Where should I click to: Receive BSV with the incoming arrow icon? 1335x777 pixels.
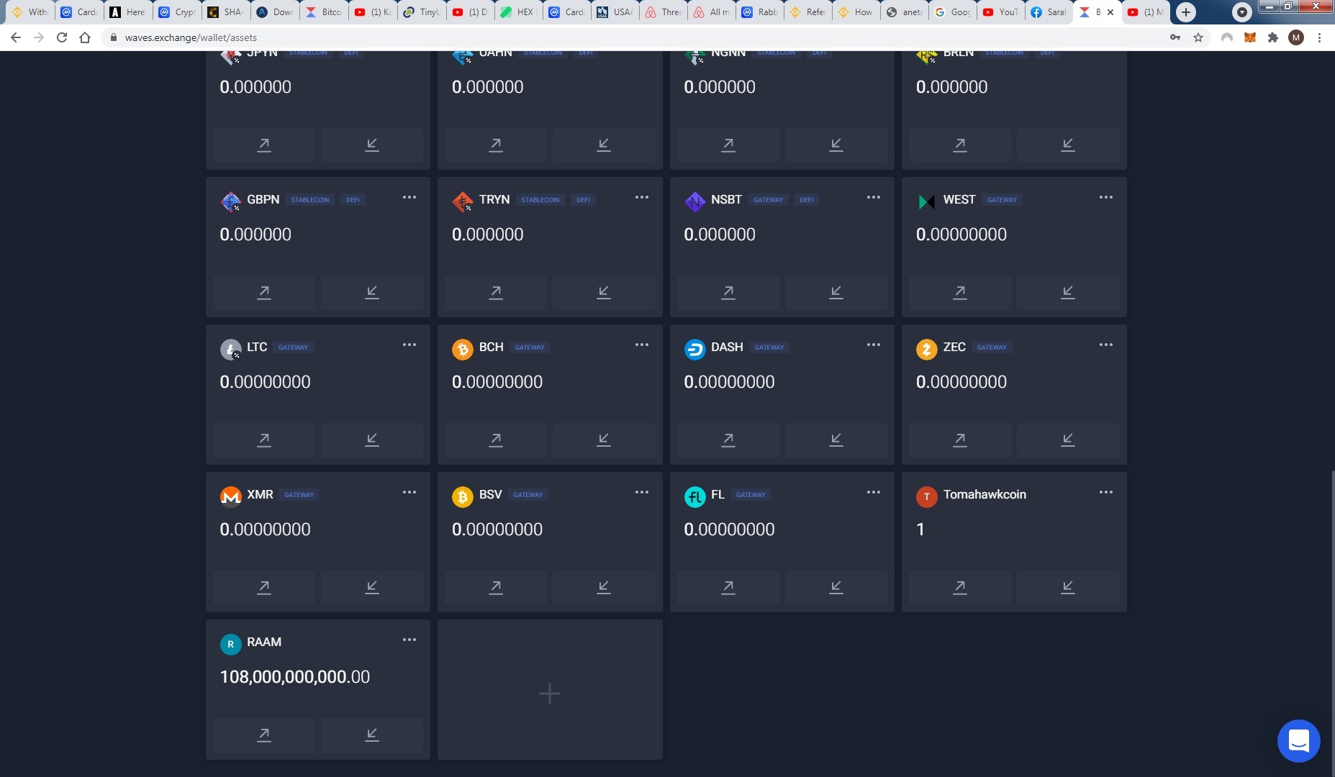[604, 588]
